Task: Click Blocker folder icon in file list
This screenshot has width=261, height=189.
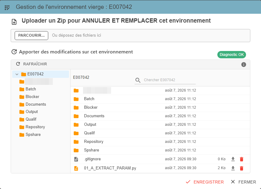Action: pyautogui.click(x=76, y=107)
